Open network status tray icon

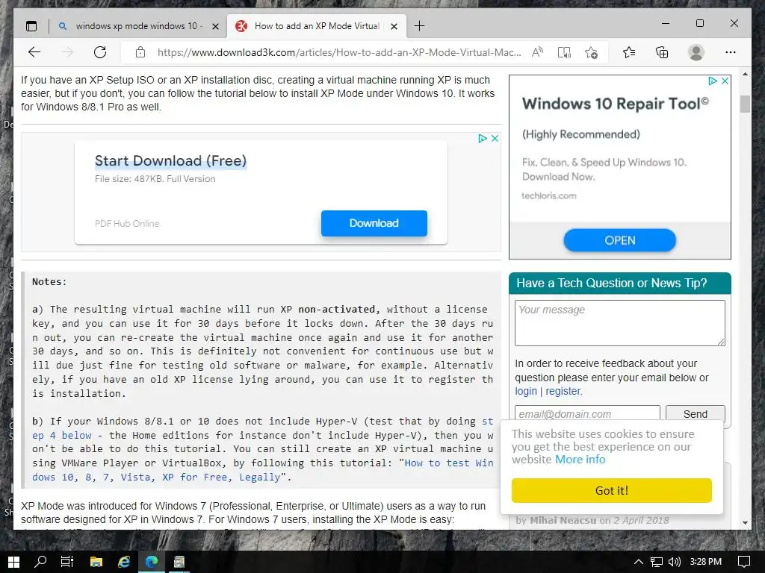(657, 562)
